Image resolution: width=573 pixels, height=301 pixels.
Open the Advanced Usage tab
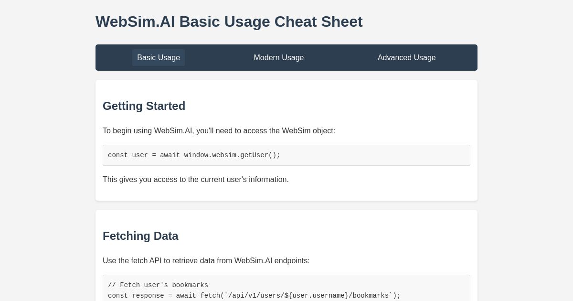tap(406, 58)
